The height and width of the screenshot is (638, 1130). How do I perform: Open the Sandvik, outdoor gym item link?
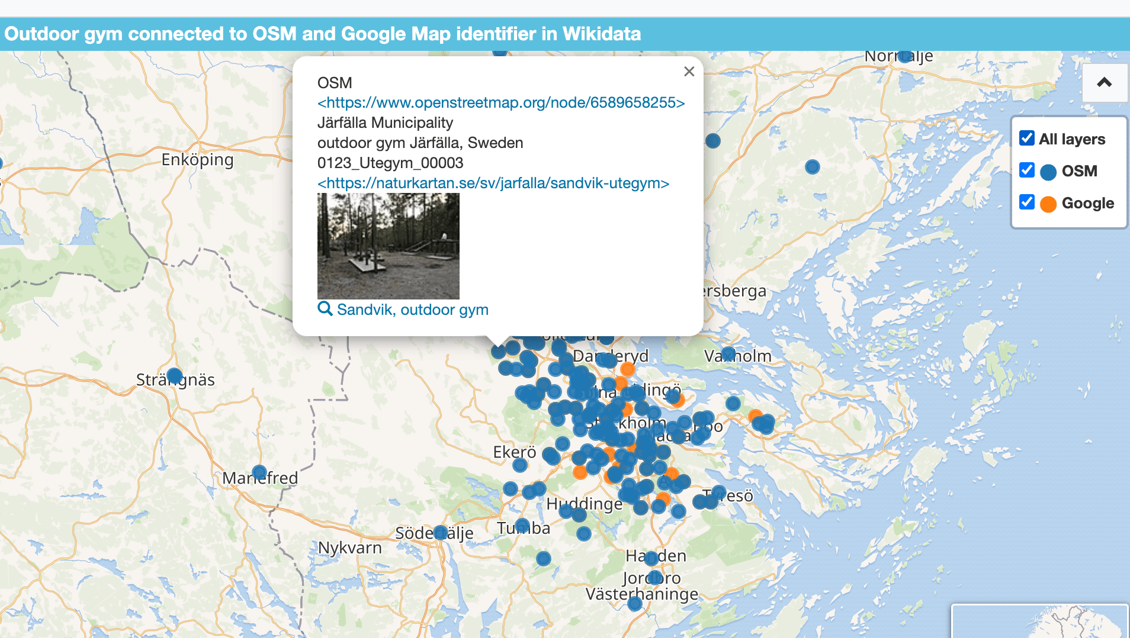coord(412,310)
